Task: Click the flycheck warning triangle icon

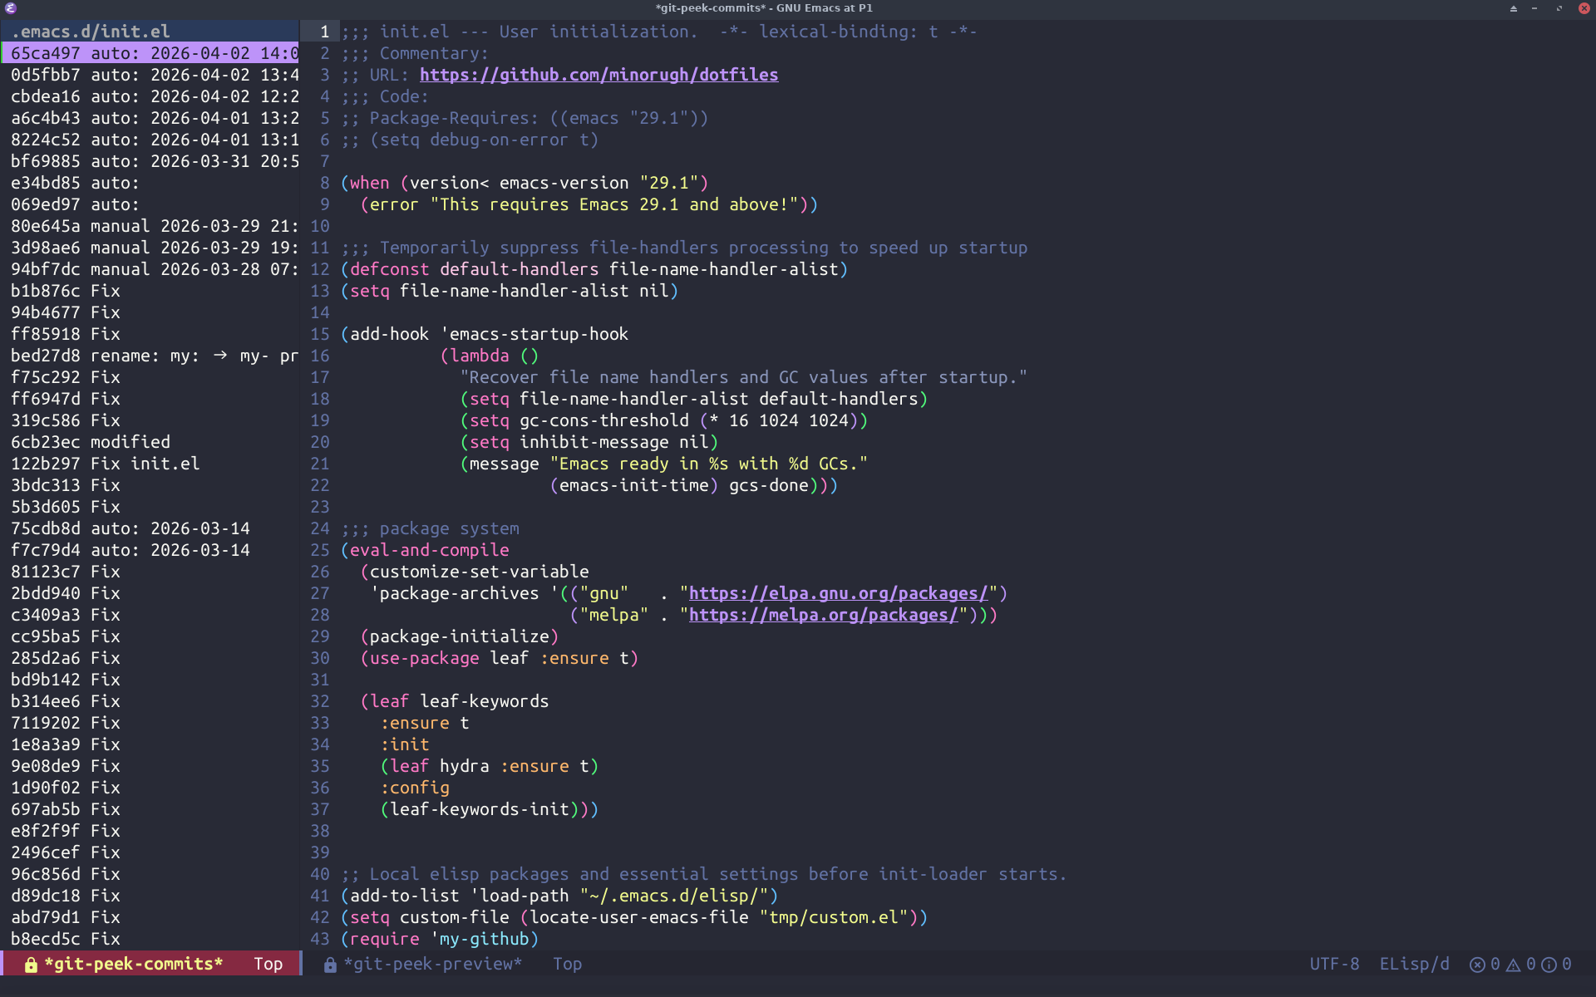Action: tap(1513, 965)
